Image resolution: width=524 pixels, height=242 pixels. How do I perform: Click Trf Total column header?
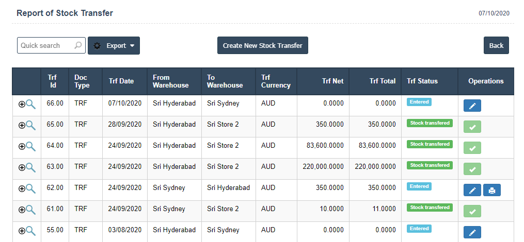[x=383, y=81]
